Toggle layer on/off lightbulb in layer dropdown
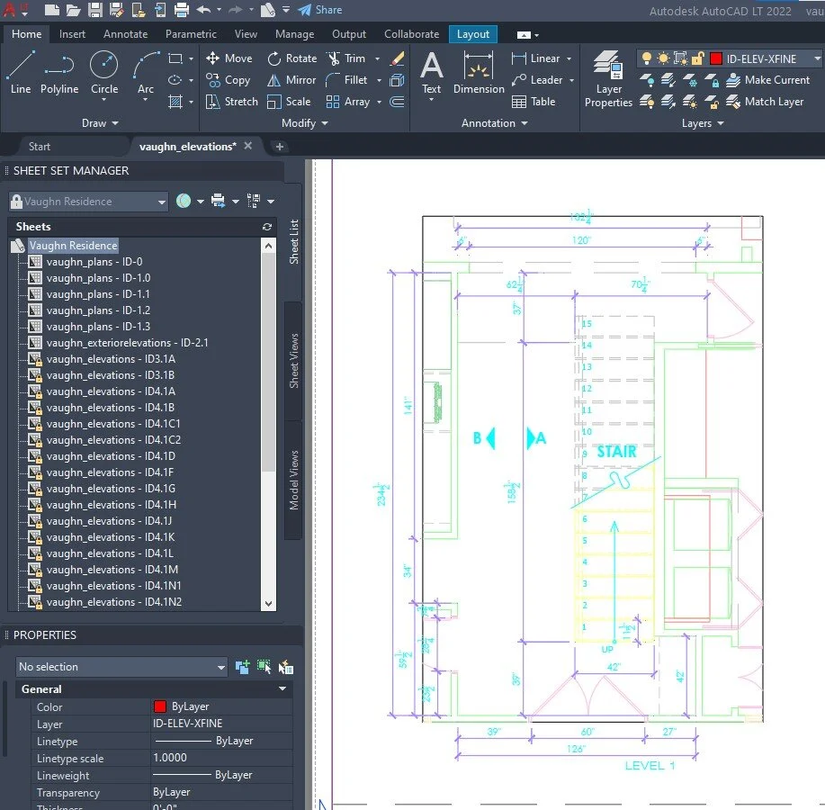 646,58
